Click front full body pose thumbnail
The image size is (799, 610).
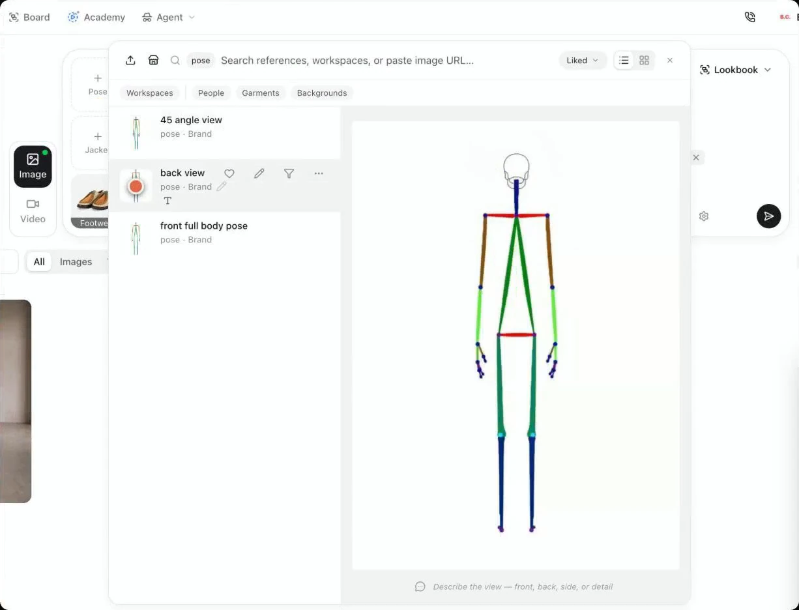pyautogui.click(x=136, y=239)
